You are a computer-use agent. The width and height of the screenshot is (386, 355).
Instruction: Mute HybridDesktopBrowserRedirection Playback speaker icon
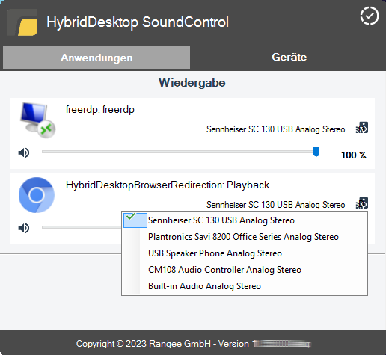tap(24, 228)
